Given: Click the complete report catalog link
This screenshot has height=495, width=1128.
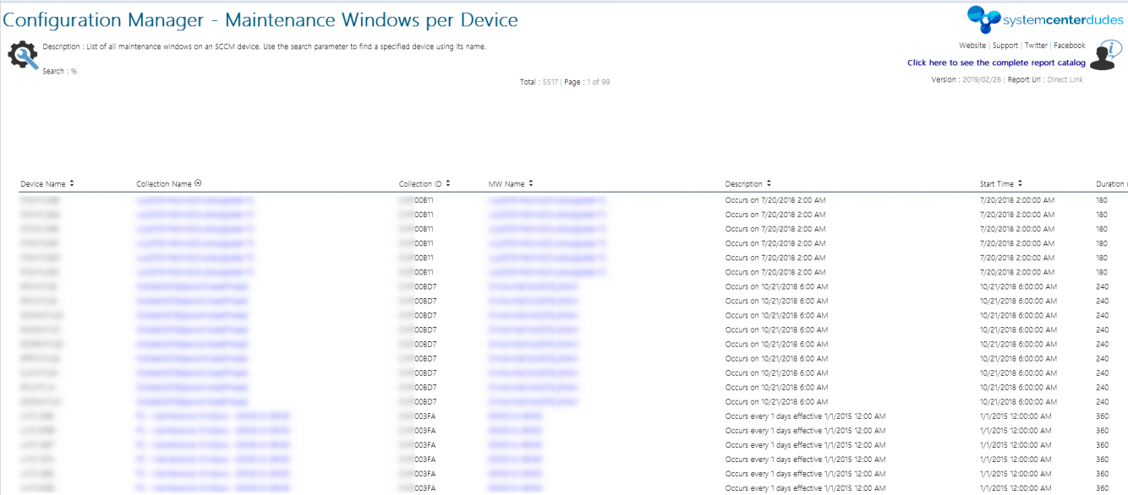Looking at the screenshot, I should pyautogui.click(x=999, y=62).
